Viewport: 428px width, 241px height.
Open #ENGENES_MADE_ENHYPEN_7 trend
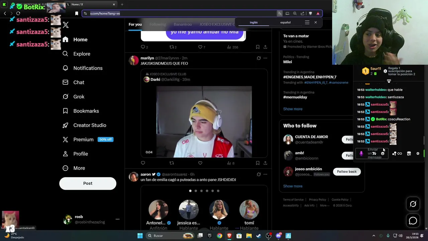[310, 77]
